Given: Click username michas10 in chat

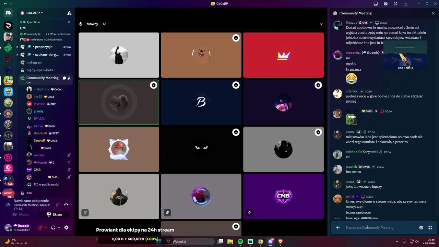Looking at the screenshot, I should [x=353, y=152].
